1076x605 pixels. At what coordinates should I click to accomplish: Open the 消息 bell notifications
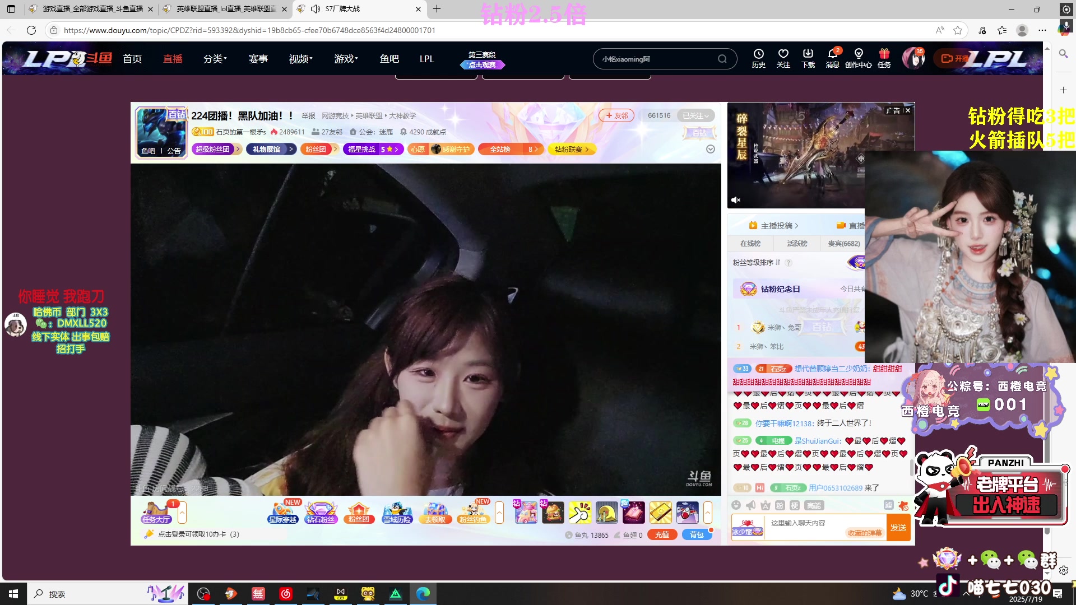click(832, 58)
